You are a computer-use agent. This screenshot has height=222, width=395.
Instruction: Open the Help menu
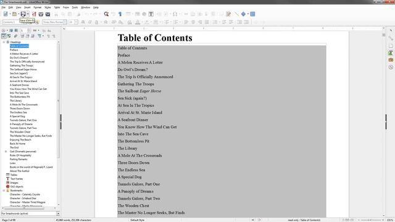coord(96,7)
